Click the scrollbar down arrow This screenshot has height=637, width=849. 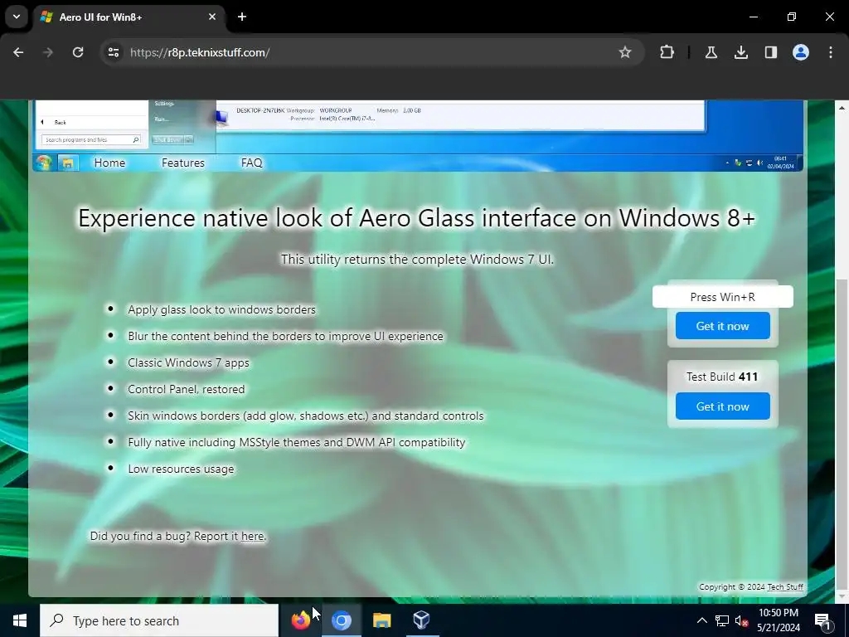coord(842,596)
